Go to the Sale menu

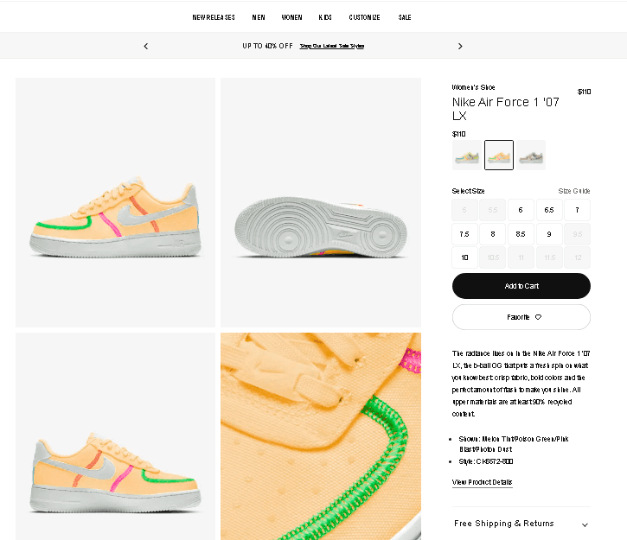pos(405,17)
